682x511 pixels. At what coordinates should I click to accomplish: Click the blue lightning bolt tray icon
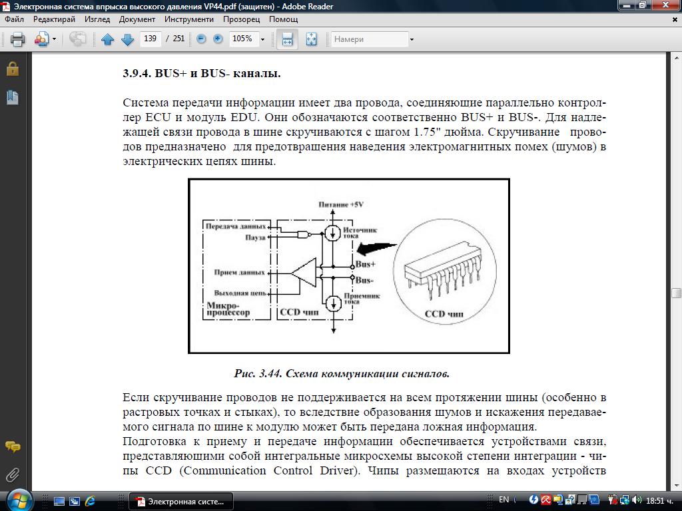click(533, 500)
